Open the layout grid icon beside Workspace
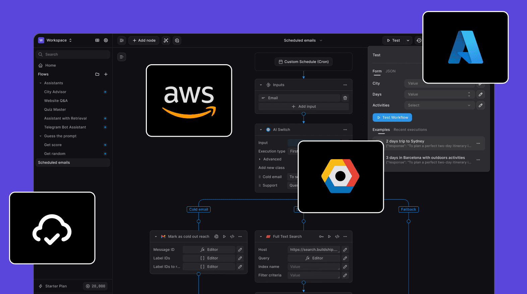This screenshot has width=527, height=294. [97, 40]
